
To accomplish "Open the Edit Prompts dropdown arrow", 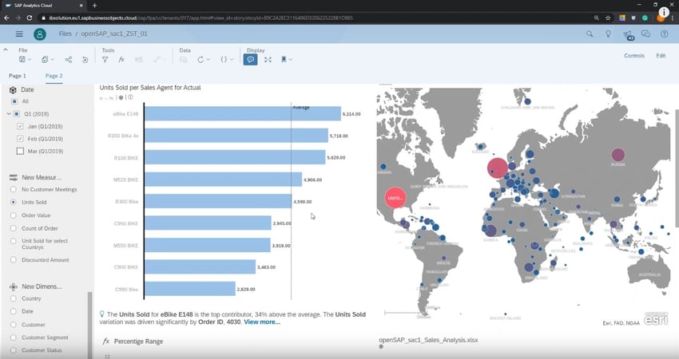I will coord(232,60).
